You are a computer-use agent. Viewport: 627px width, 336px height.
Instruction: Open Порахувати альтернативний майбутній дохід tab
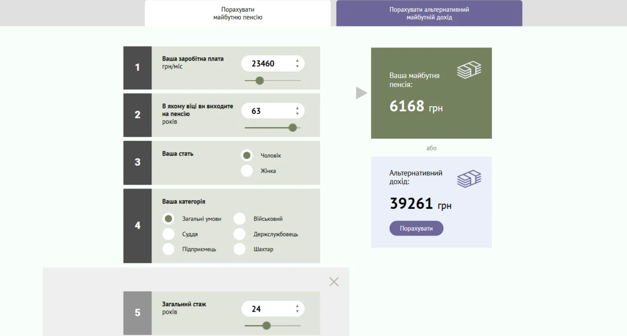[x=429, y=13]
